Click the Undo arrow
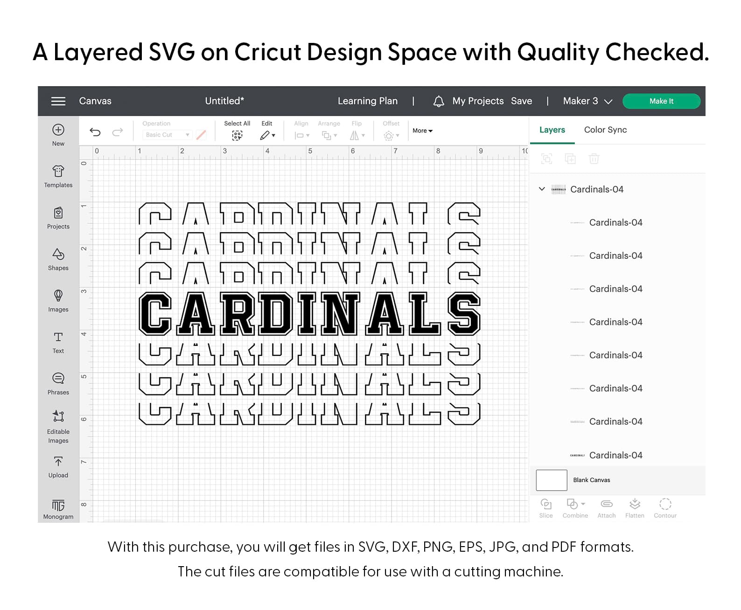 95,132
